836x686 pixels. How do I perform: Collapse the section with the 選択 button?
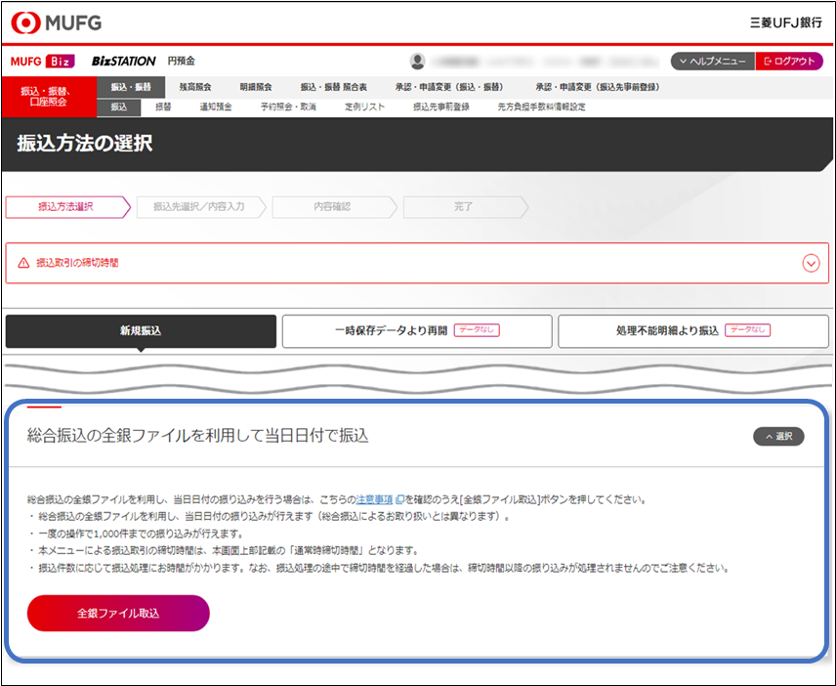pos(777,437)
